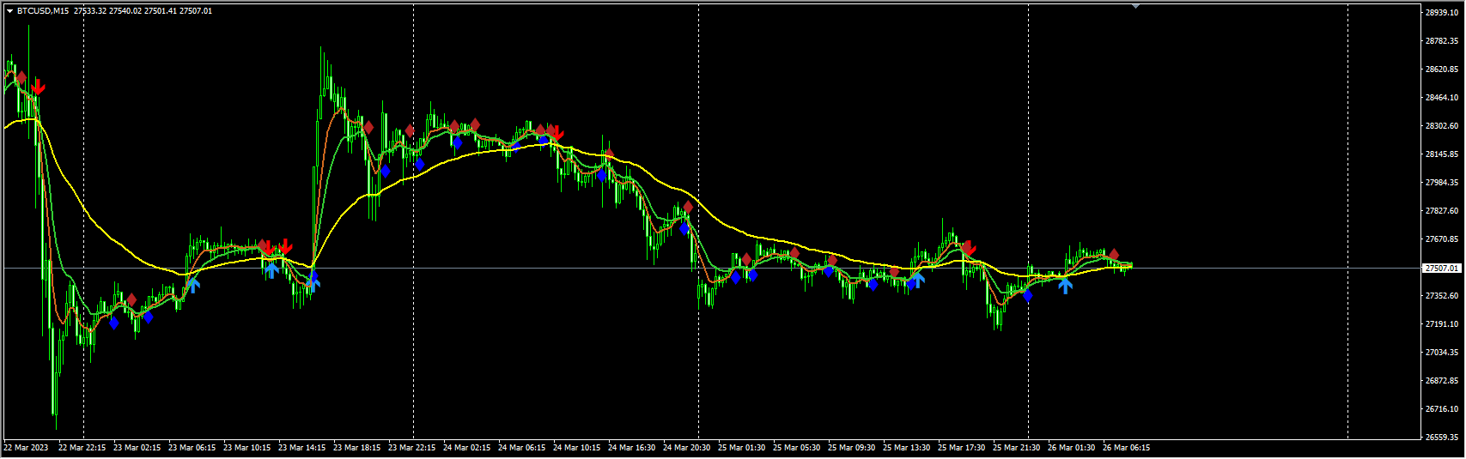The height and width of the screenshot is (459, 1466).
Task: Click the red down arrow above 25 Mar 17:30
Action: [969, 249]
